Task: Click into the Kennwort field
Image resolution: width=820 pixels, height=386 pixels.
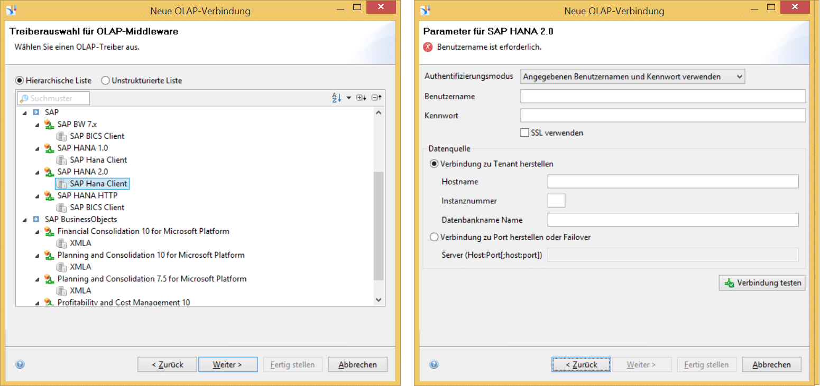Action: (x=663, y=115)
